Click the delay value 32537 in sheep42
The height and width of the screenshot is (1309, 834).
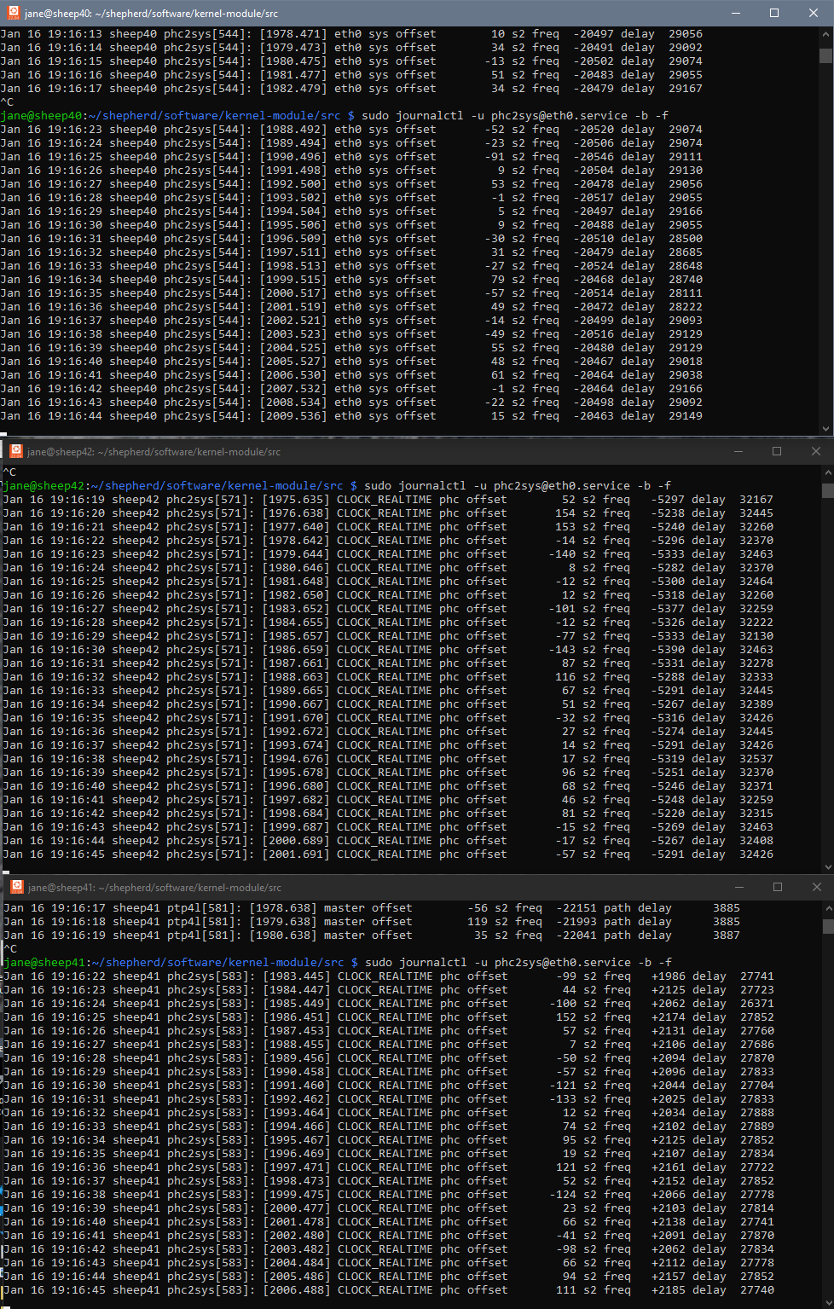click(756, 759)
